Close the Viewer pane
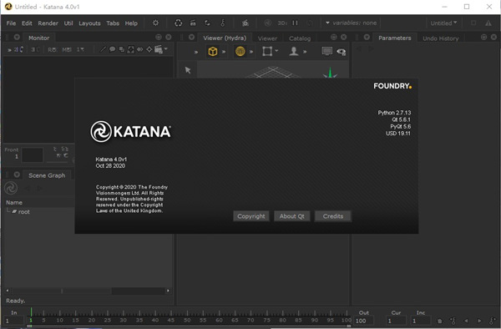The width and height of the screenshot is (501, 329). click(x=343, y=37)
